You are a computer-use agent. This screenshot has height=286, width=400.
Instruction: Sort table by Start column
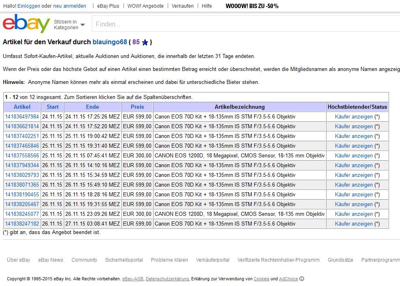52,107
